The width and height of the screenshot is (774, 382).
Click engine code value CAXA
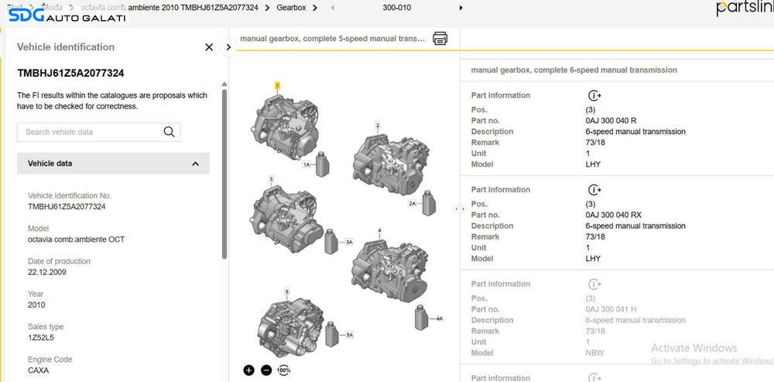(x=39, y=370)
